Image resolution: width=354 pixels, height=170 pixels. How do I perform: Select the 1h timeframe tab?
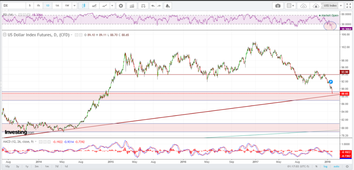38,6
